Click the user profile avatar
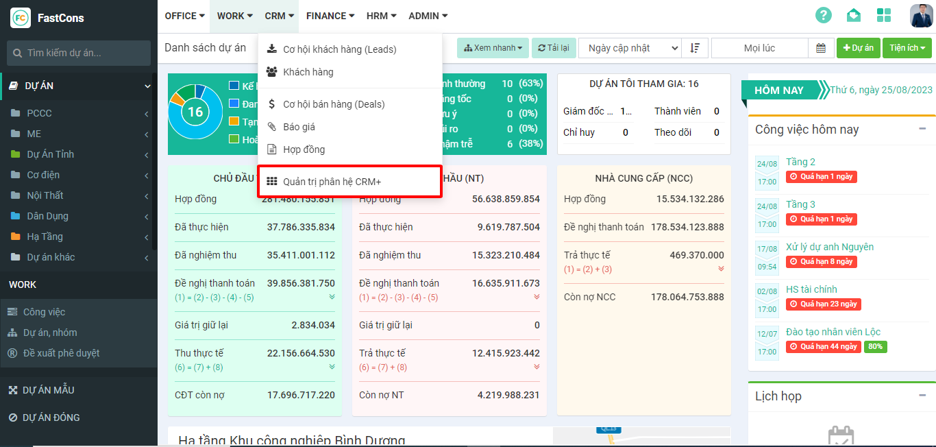936x447 pixels. (x=920, y=15)
